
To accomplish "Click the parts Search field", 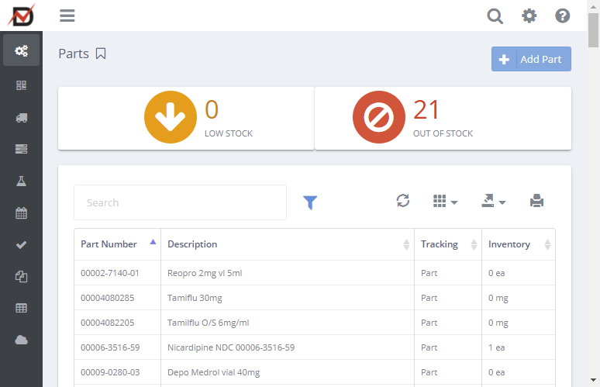I will point(180,202).
